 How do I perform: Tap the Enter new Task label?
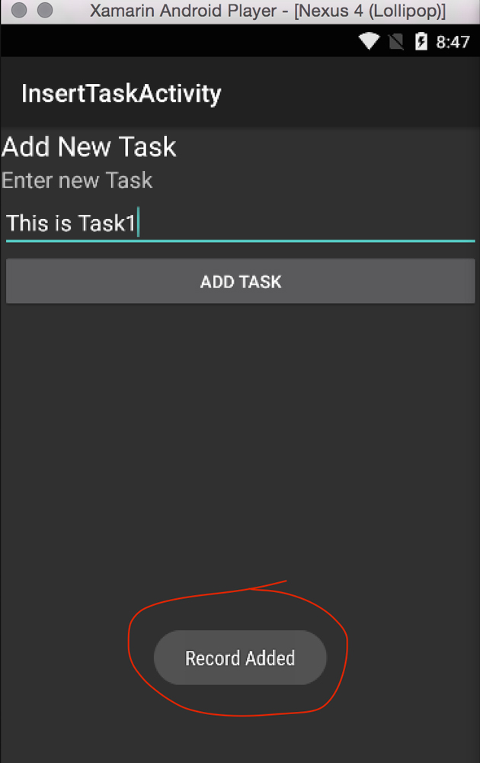[77, 181]
